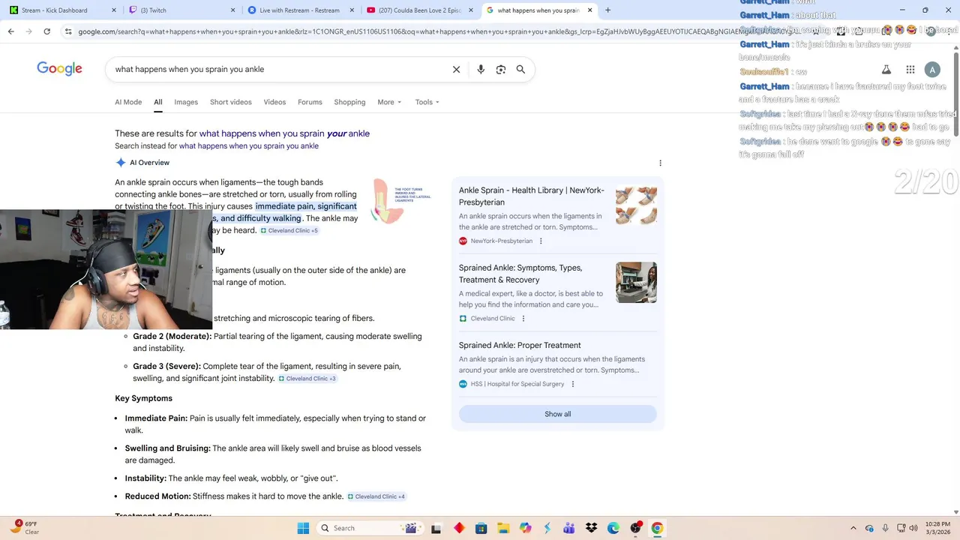Click the magnifier search submit icon
960x540 pixels.
520,69
